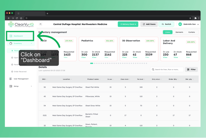206x138 pixels.
Task: Sort by the In use column header
Action: coord(110,79)
